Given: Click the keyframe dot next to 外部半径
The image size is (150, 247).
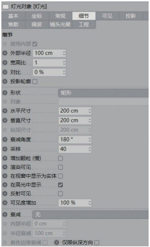Looking at the screenshot, I should 5,53.
